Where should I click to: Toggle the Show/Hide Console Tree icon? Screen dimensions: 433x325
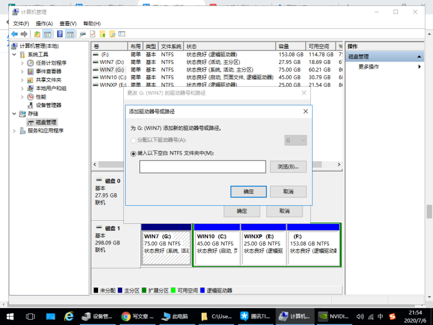(48, 34)
